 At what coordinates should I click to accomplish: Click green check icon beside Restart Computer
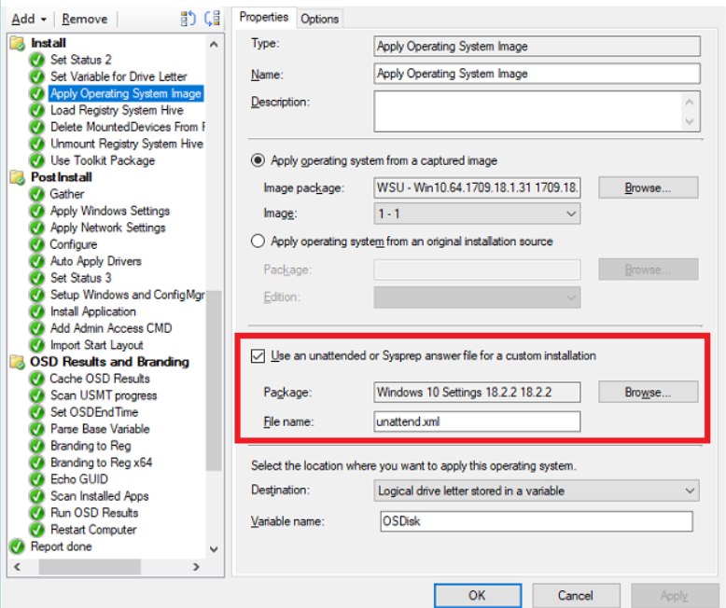pos(36,530)
